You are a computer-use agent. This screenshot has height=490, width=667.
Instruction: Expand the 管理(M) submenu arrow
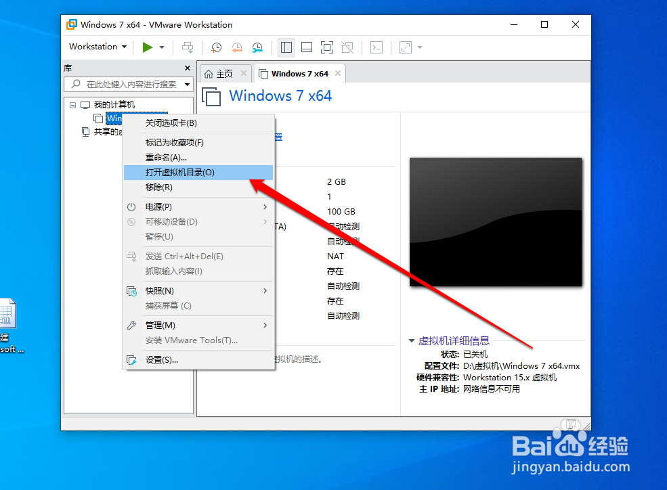point(265,326)
